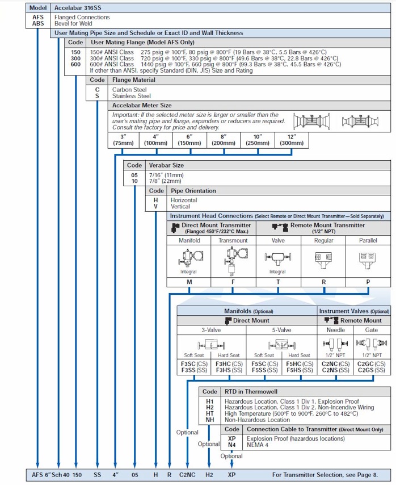This screenshot has width=396, height=485.
Task: Click the 3-Valve manifold drawing
Action: pyautogui.click(x=211, y=344)
